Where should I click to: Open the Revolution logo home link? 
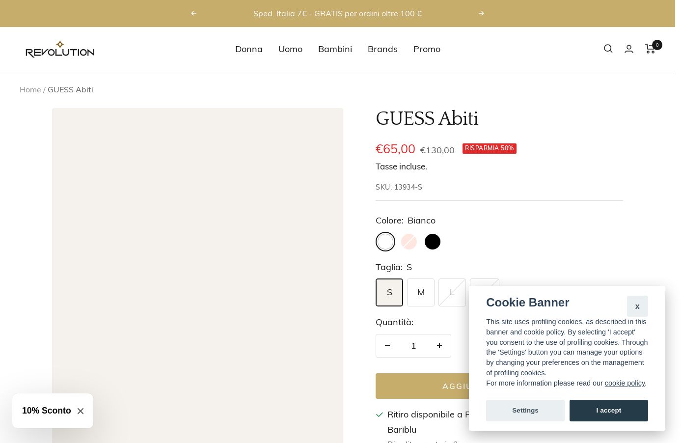(60, 49)
